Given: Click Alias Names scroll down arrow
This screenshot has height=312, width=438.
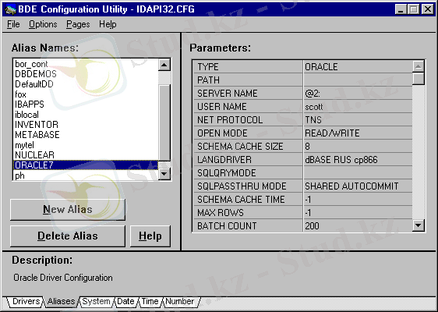Looking at the screenshot, I should [164, 174].
